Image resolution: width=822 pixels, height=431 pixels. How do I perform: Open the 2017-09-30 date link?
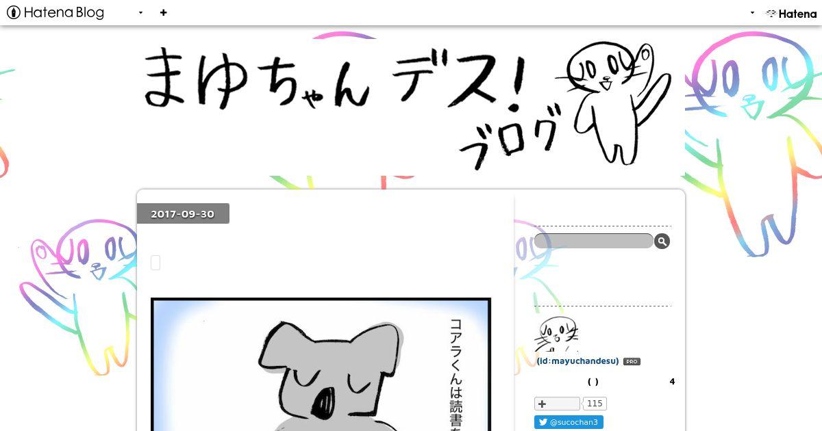coord(183,214)
